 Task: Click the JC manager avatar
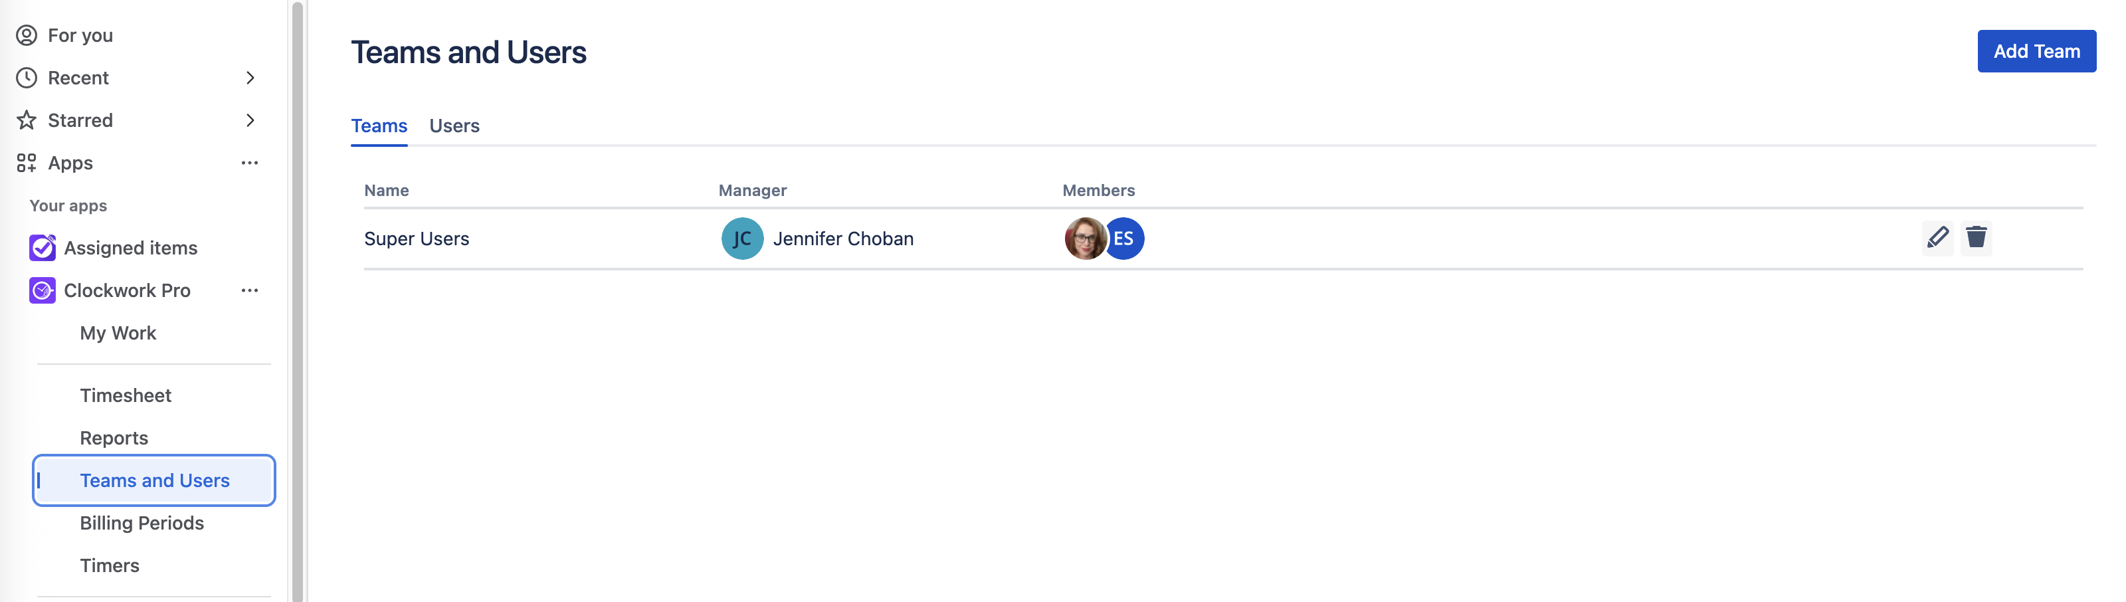pos(742,239)
